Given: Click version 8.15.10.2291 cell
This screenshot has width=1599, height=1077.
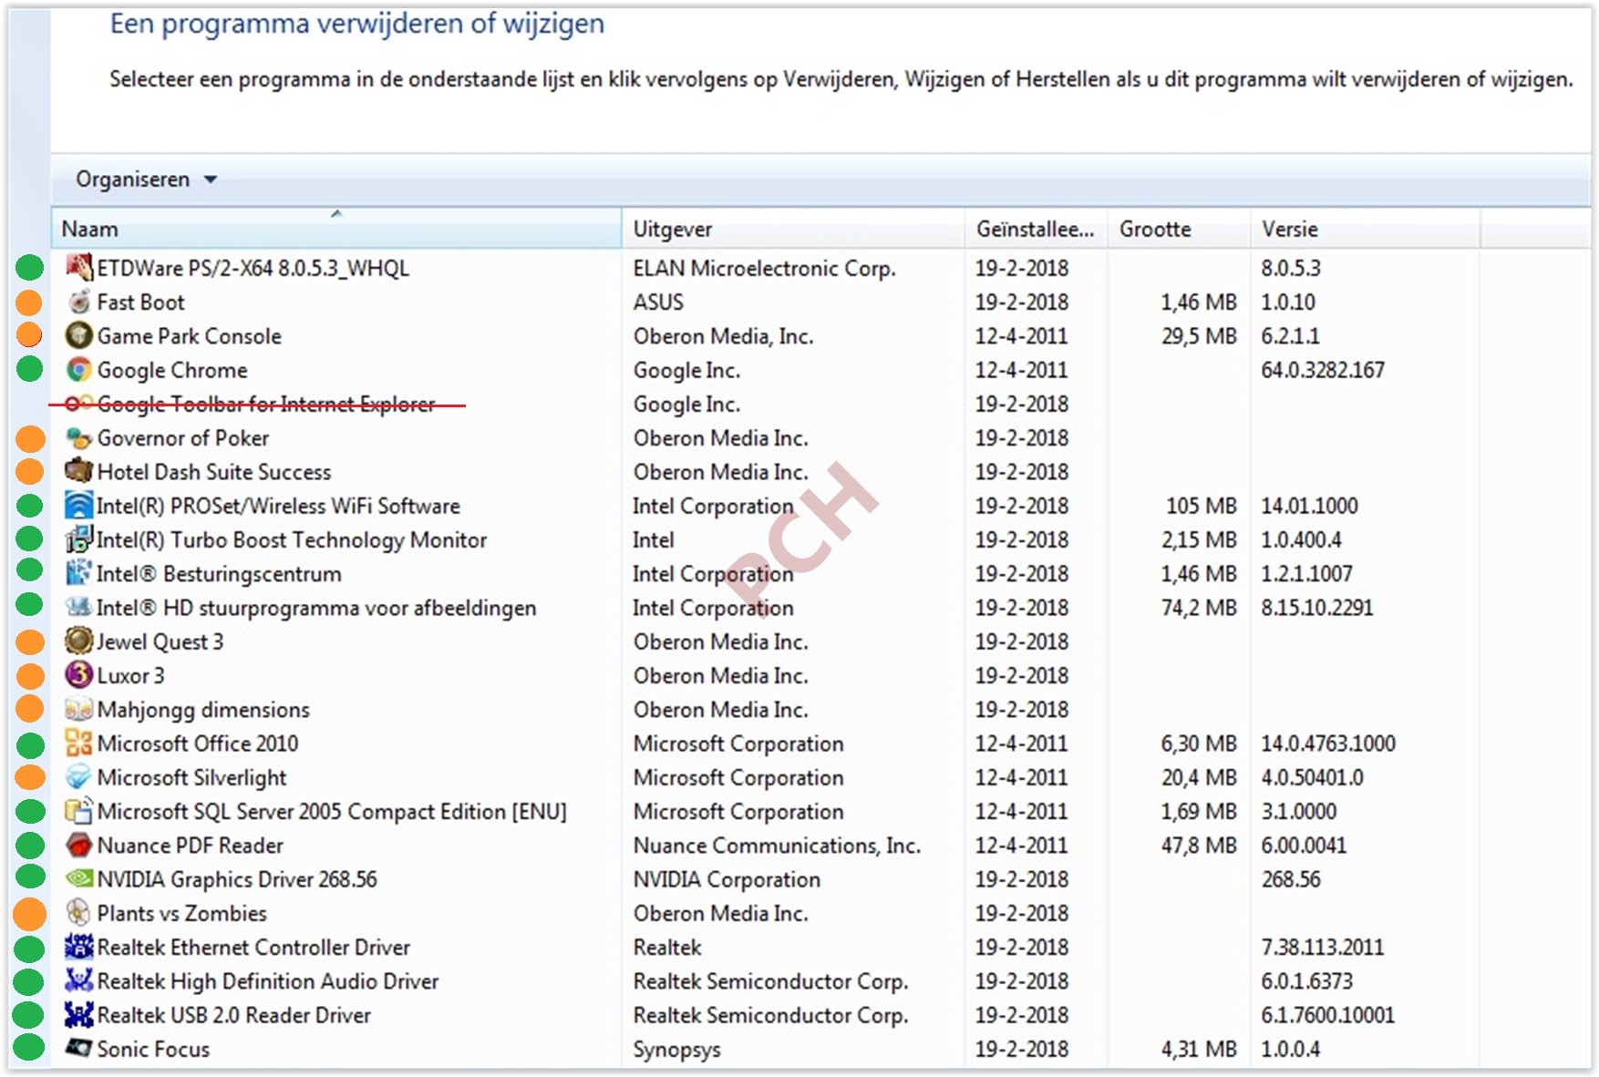Looking at the screenshot, I should 1316,608.
